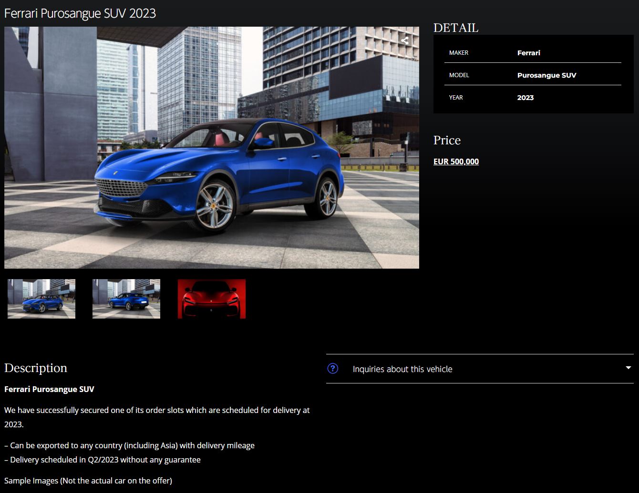Show the red Ferrari thumbnail image

[x=212, y=299]
